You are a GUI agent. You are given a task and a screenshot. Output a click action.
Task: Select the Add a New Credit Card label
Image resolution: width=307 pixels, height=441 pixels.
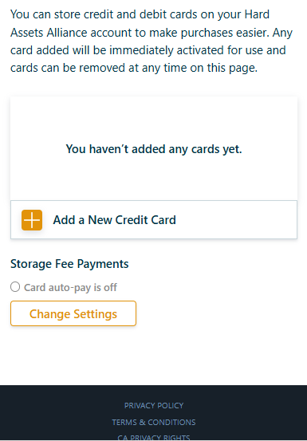coord(114,220)
